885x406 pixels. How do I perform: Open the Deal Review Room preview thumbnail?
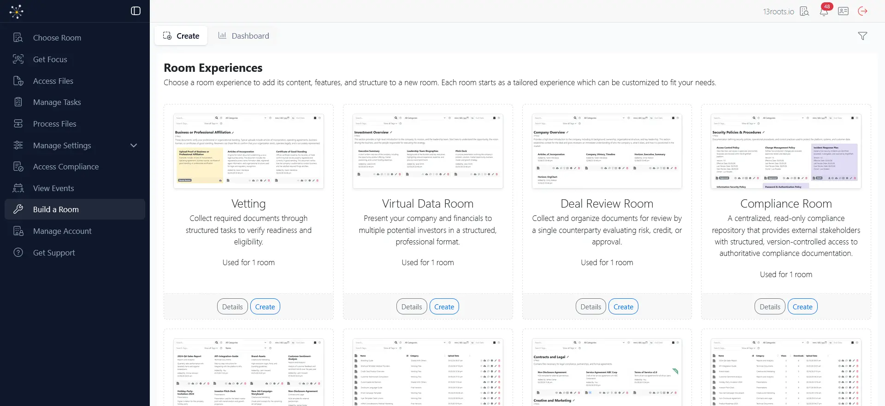[607, 151]
